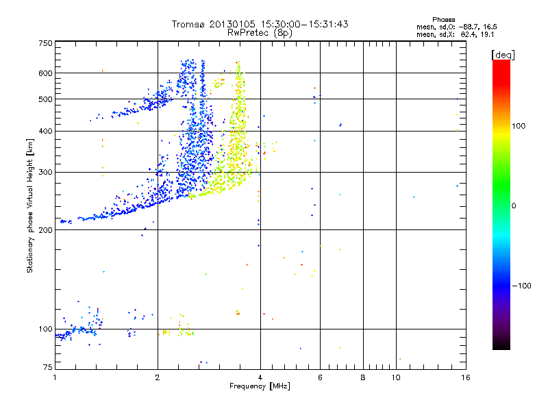The image size is (548, 411).
Task: Click the y-axis tick label '400'
Action: [46, 131]
